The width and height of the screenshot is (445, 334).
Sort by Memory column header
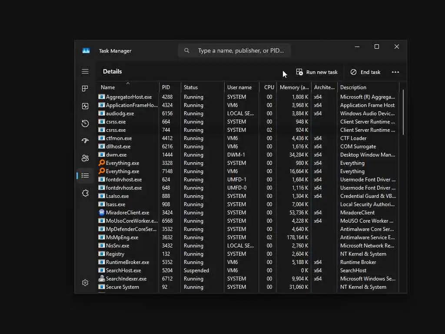(294, 87)
